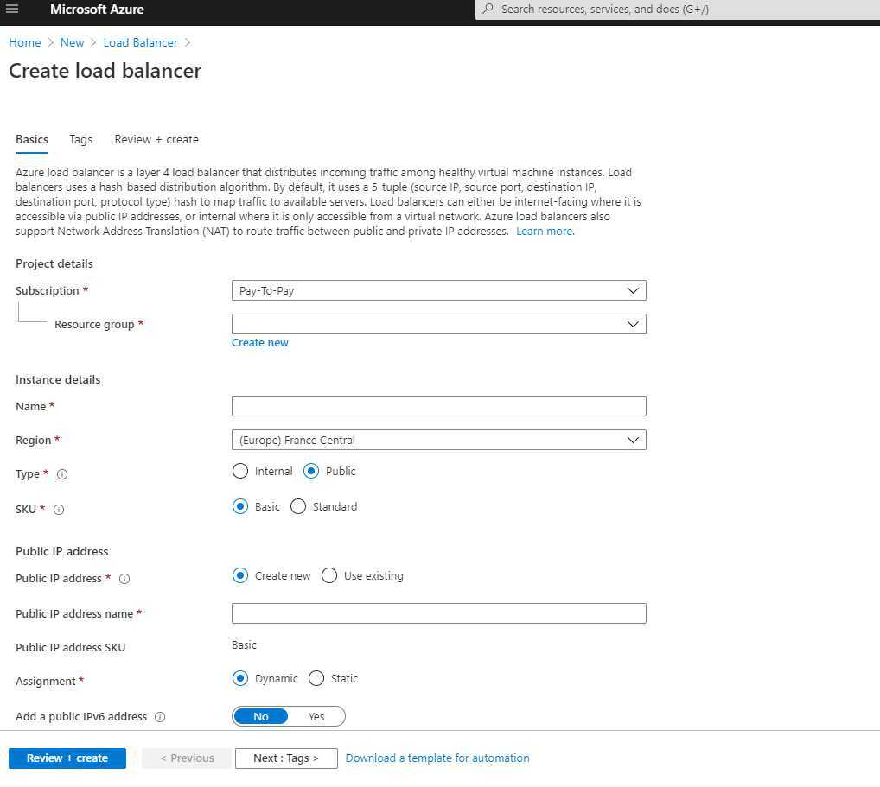This screenshot has width=880, height=787.
Task: Click the blue Review + create button
Action: click(67, 758)
